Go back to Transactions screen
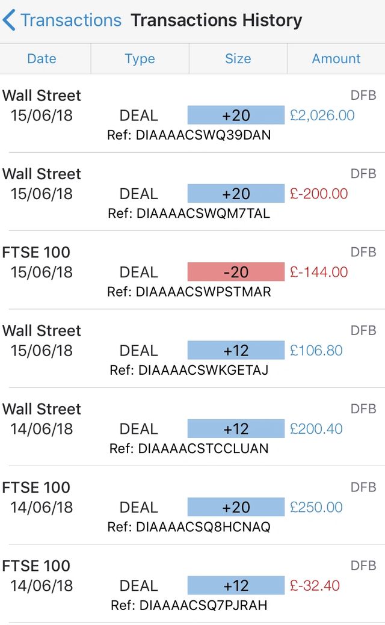This screenshot has width=385, height=625. click(71, 20)
